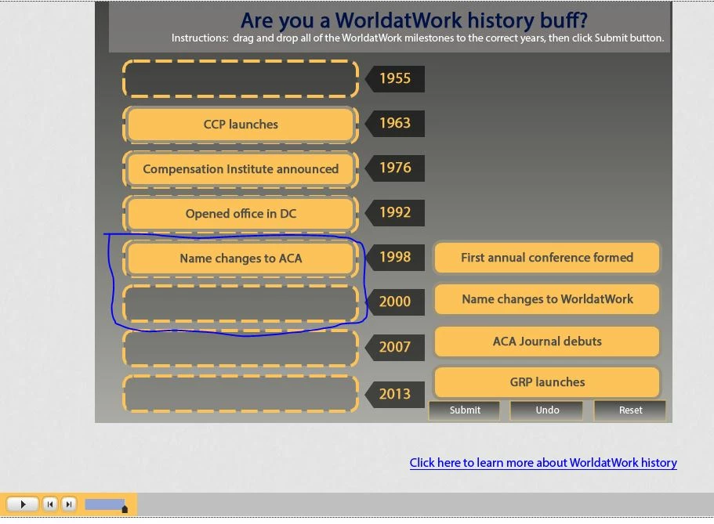Click the drag and drop instructions text
The width and height of the screenshot is (714, 524).
(418, 38)
